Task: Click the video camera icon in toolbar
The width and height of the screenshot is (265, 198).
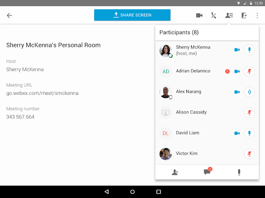Action: (199, 15)
